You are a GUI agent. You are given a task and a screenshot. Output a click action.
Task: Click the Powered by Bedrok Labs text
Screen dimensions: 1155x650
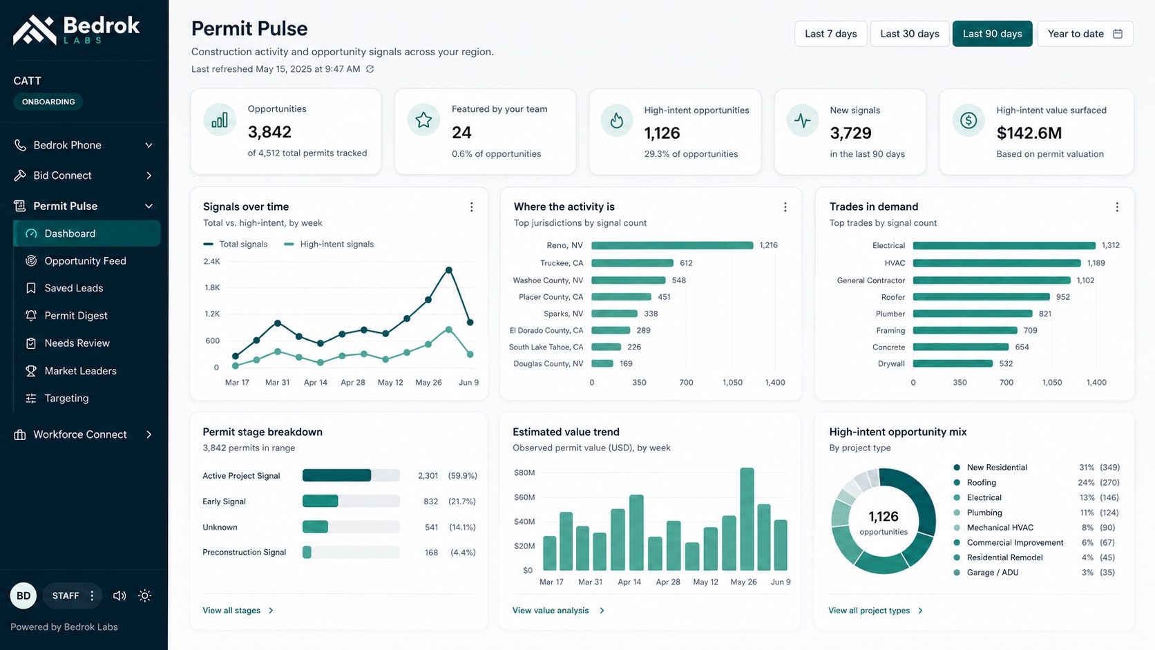coord(64,627)
